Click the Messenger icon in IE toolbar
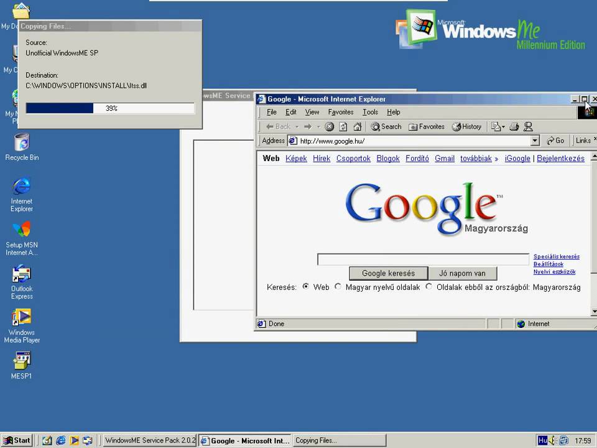This screenshot has width=597, height=448. (528, 126)
